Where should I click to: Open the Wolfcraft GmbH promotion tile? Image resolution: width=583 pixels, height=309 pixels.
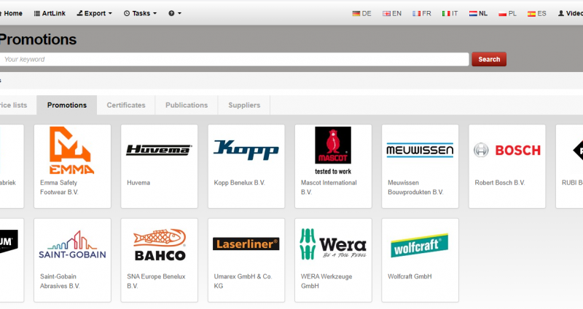(x=420, y=260)
